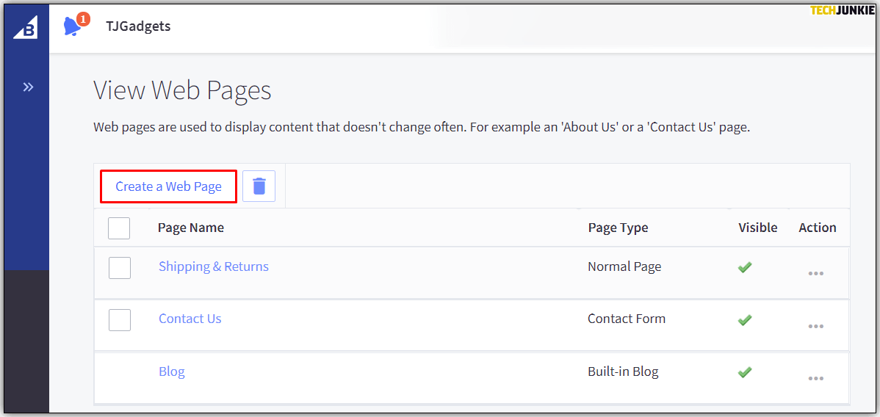Viewport: 880px width, 417px height.
Task: Open action menu for Contact Us row
Action: pos(815,326)
